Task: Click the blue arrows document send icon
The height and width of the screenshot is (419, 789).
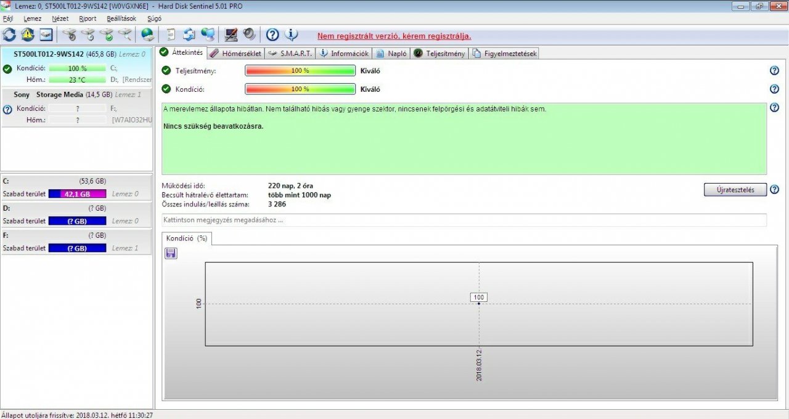Action: (189, 35)
